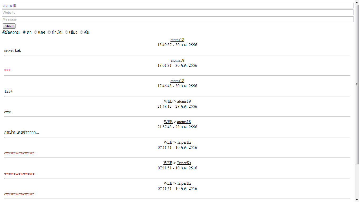Click the Message input field
This screenshot has height=202, width=359.
pos(178,19)
